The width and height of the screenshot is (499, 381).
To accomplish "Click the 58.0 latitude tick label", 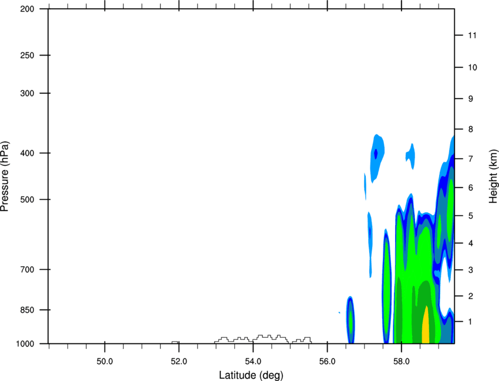I will pyautogui.click(x=402, y=362).
